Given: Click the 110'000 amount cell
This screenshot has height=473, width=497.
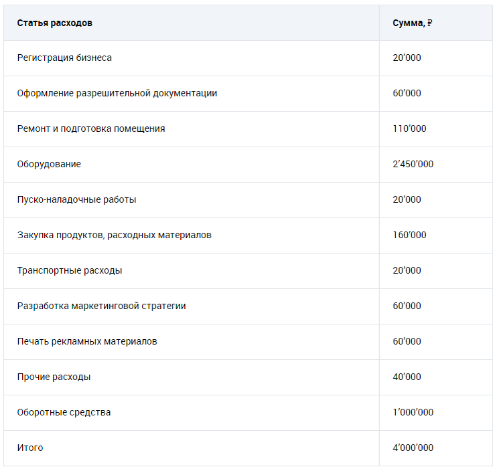Looking at the screenshot, I should [x=409, y=128].
